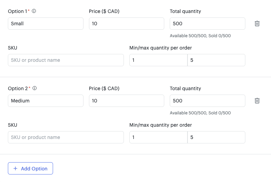Focus Total quantity field for Option 1
Viewport: 271px width, 182px height.
pyautogui.click(x=207, y=24)
